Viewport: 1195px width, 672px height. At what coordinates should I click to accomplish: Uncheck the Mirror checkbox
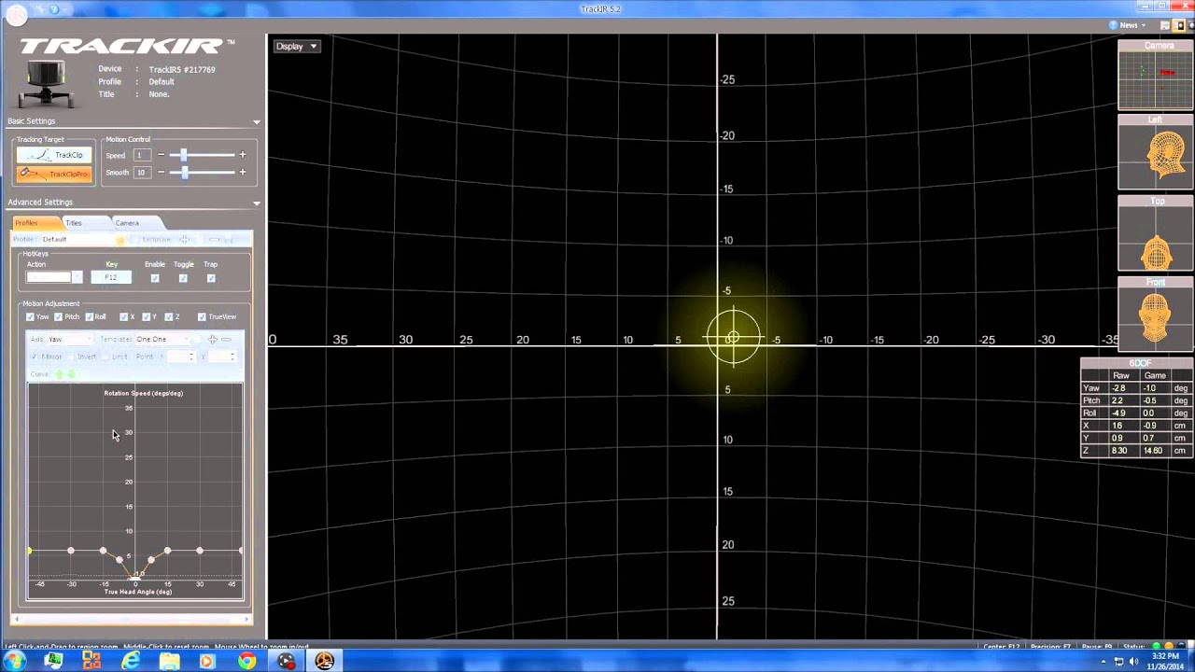pos(35,357)
